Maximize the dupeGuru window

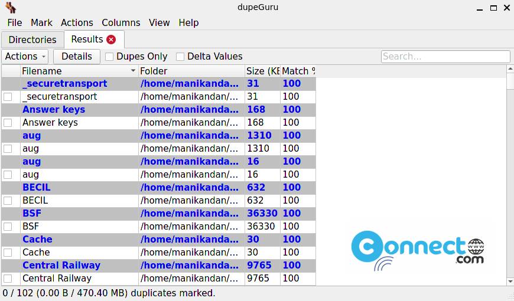[493, 8]
